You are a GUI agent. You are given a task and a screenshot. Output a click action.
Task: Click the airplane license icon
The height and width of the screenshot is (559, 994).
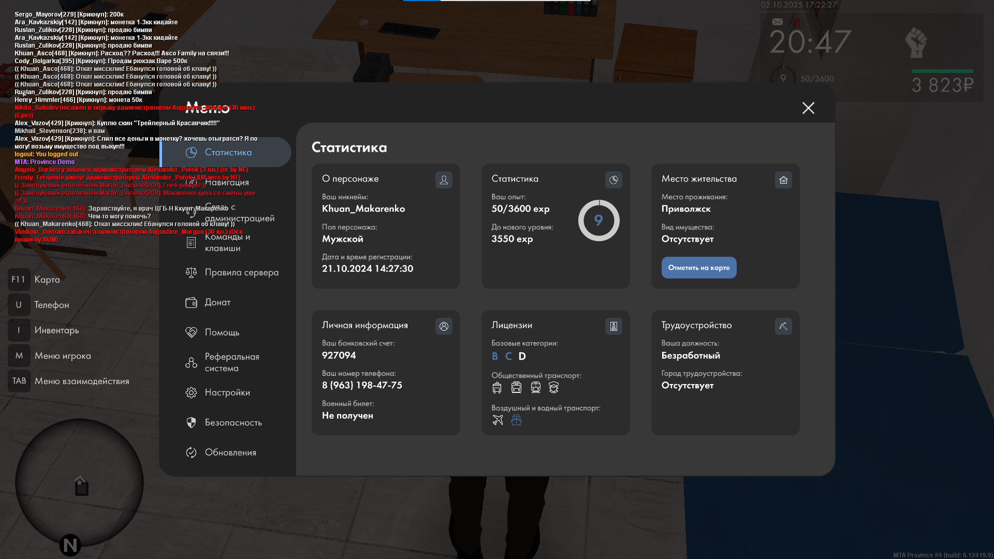[x=498, y=420]
